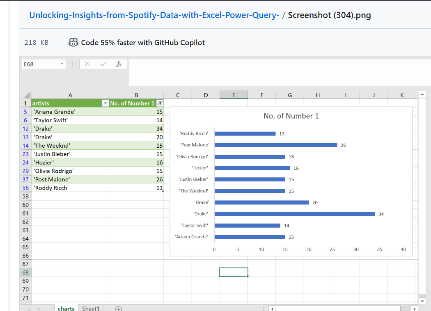Click the GitHub Copilot icon
Image resolution: width=431 pixels, height=311 pixels.
(73, 42)
